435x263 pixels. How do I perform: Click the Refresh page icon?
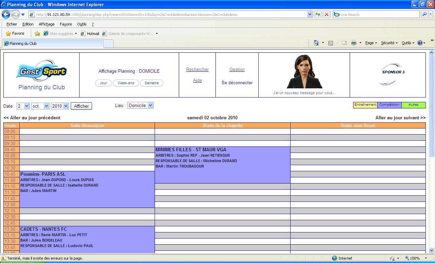click(x=318, y=14)
